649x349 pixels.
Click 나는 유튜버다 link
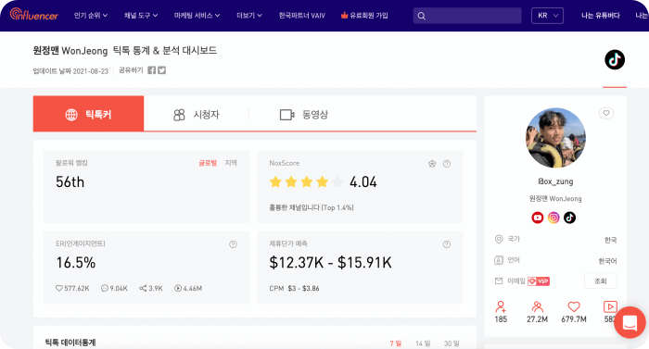point(601,16)
